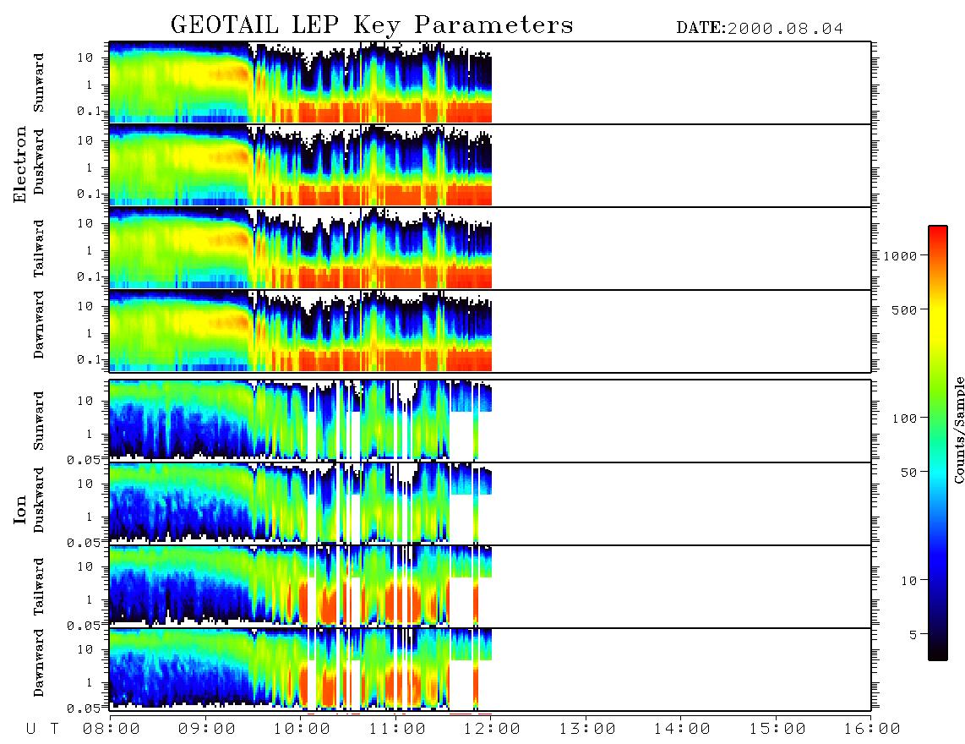This screenshot has width=965, height=744.
Task: Click the Electron Dawnward spectrogram panel
Action: (x=490, y=331)
